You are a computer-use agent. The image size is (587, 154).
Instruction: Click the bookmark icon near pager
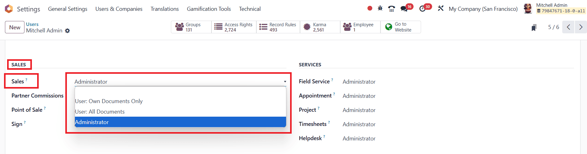click(534, 27)
